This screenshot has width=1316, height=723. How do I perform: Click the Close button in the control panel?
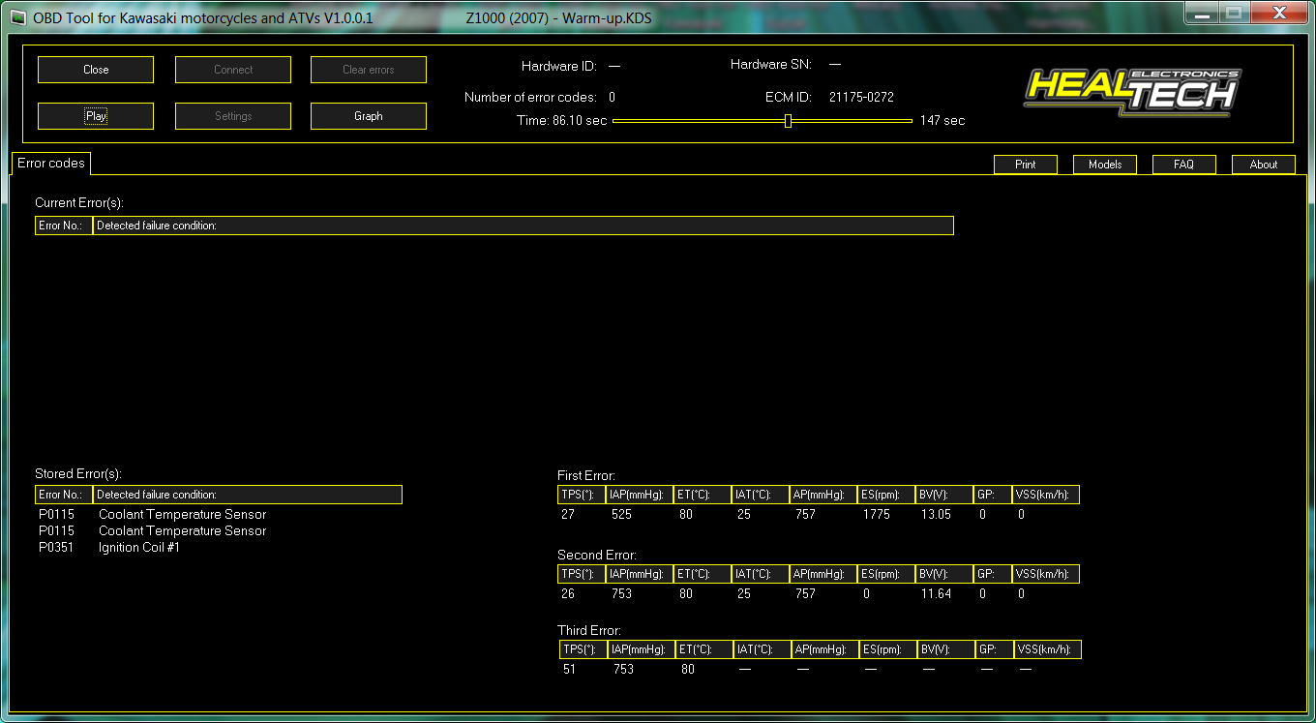click(96, 70)
